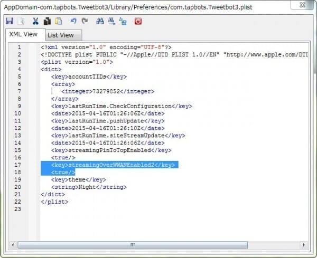
Task: Click line number 10 in gutter
Action: pyautogui.click(x=17, y=113)
